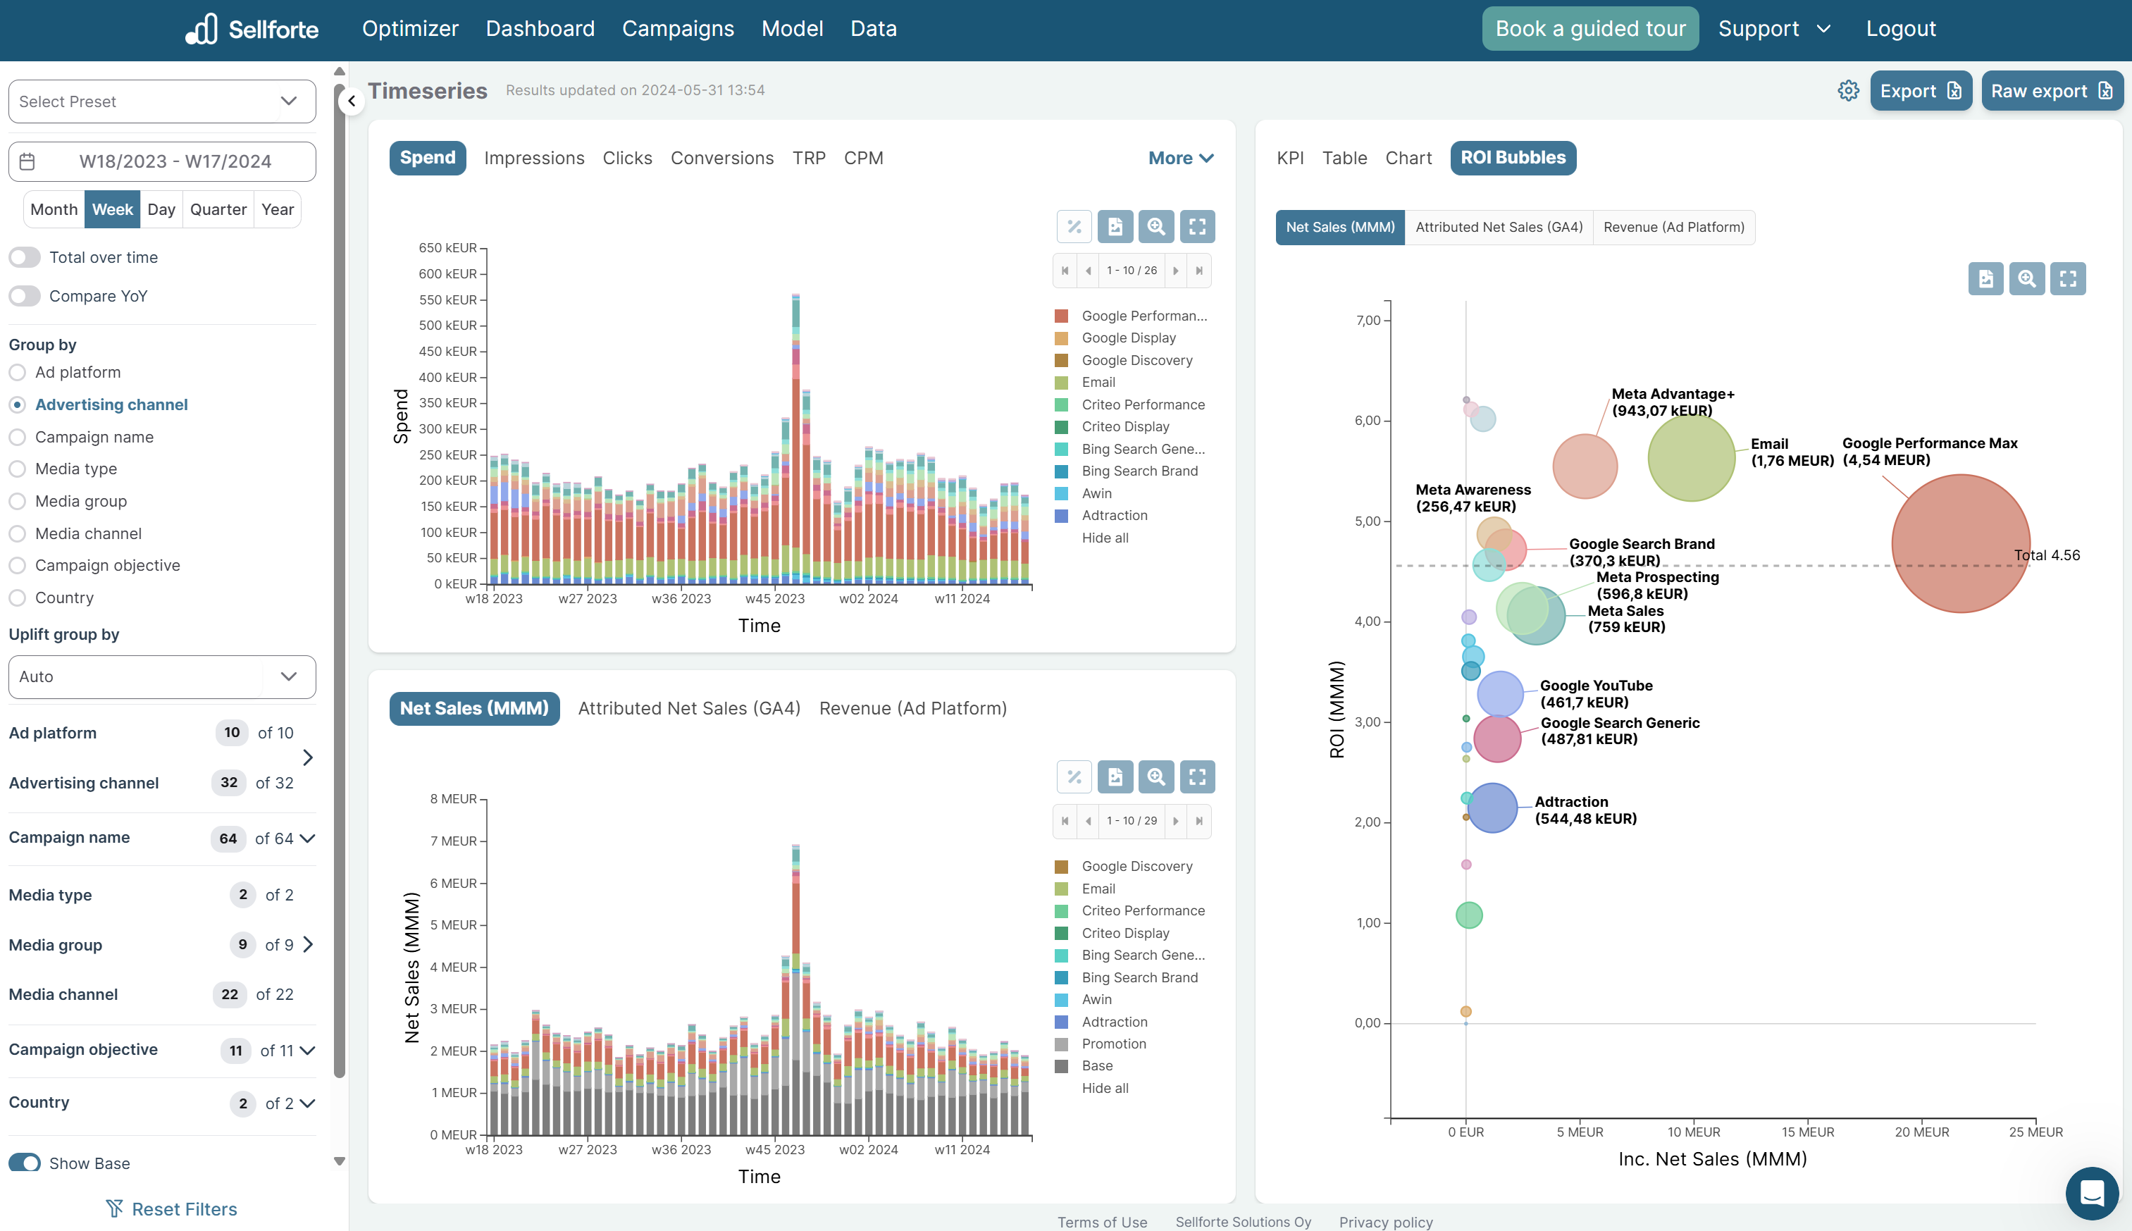Group by Ad platform
The image size is (2132, 1231).
[17, 373]
